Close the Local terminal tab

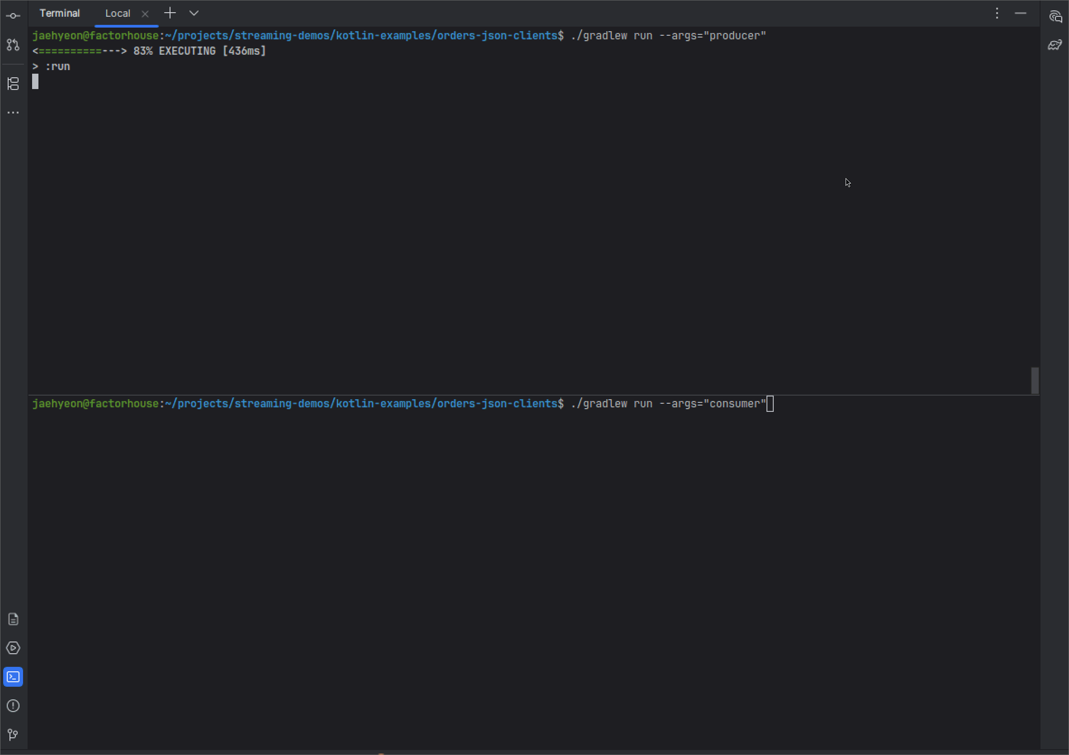click(x=145, y=14)
